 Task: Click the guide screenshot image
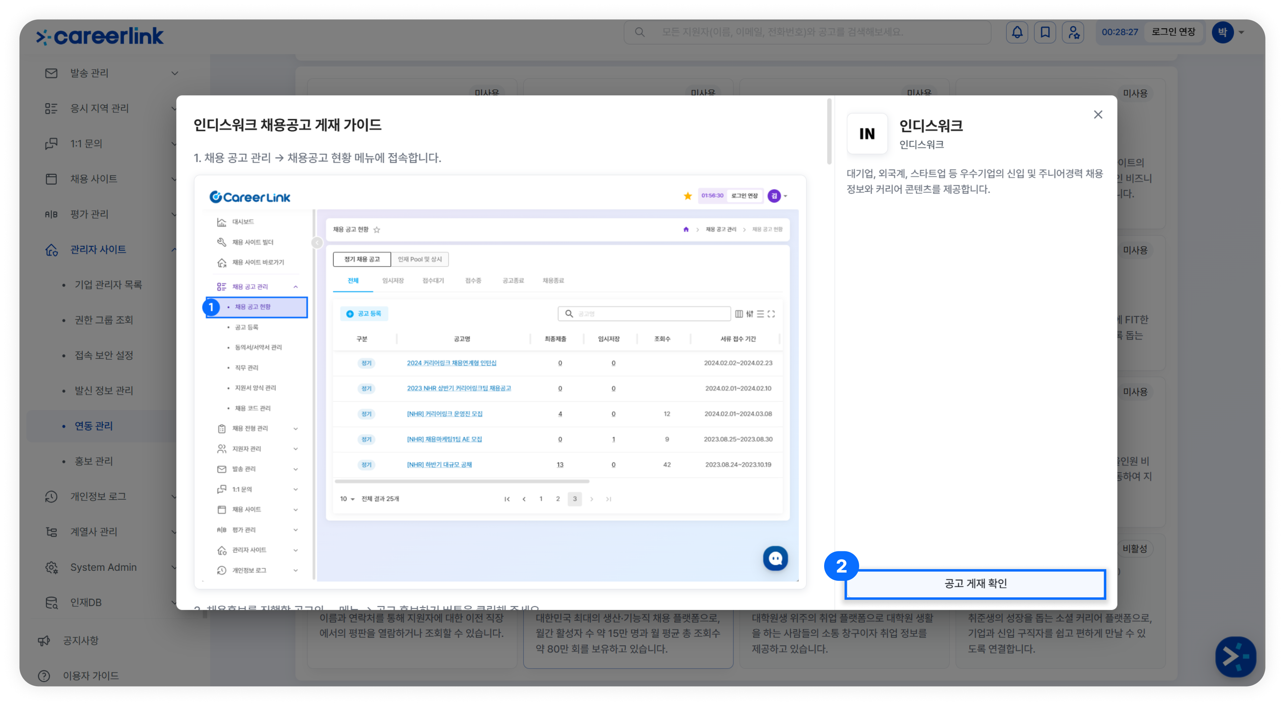pyautogui.click(x=500, y=382)
